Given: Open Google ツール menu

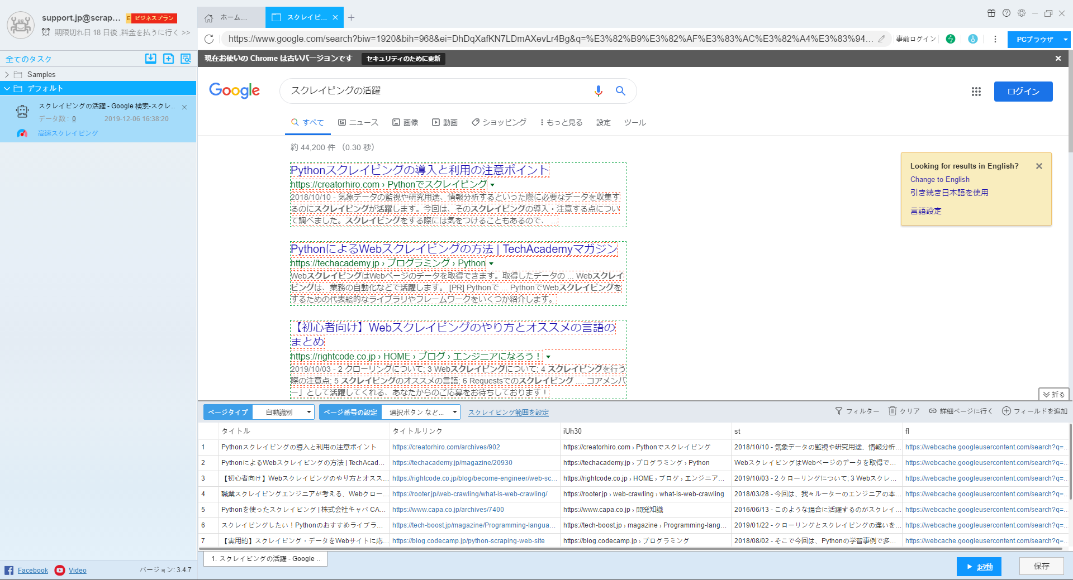Looking at the screenshot, I should [635, 122].
